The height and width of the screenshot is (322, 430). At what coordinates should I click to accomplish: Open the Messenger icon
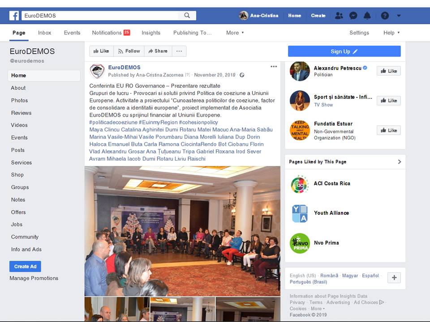pyautogui.click(x=353, y=16)
